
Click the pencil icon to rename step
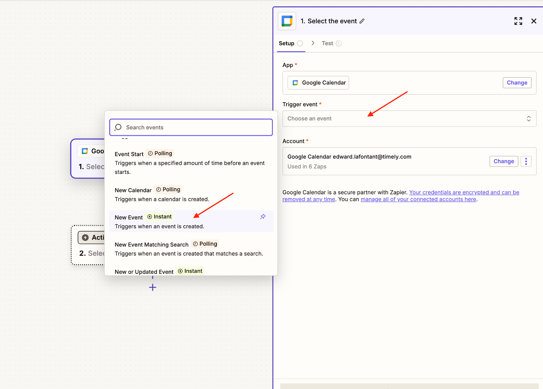point(362,21)
